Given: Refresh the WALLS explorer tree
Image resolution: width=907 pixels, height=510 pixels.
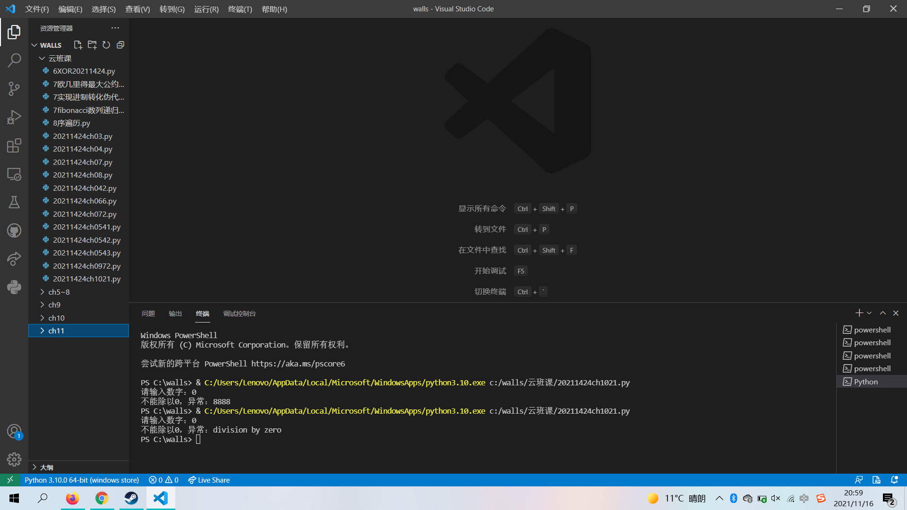Looking at the screenshot, I should click(x=106, y=45).
